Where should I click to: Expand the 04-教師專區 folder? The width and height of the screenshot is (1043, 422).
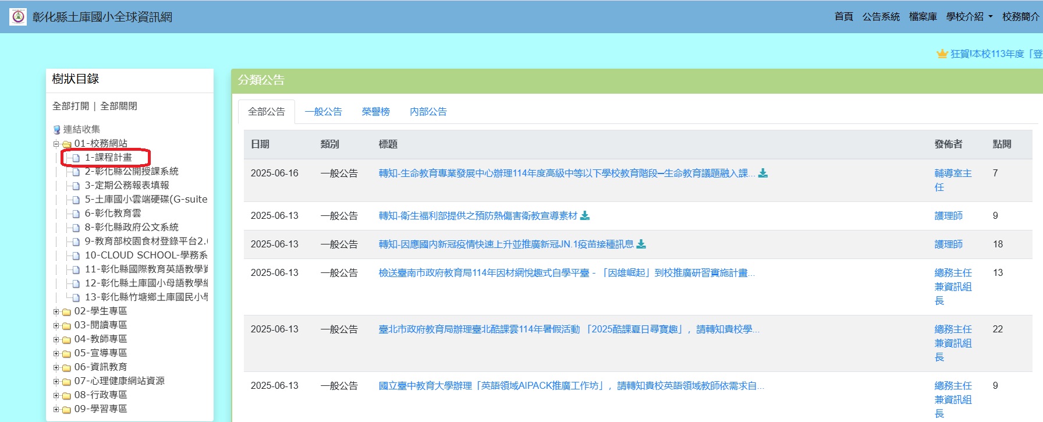56,339
